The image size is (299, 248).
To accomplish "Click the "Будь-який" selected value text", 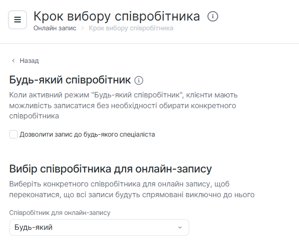I will coord(34,227).
